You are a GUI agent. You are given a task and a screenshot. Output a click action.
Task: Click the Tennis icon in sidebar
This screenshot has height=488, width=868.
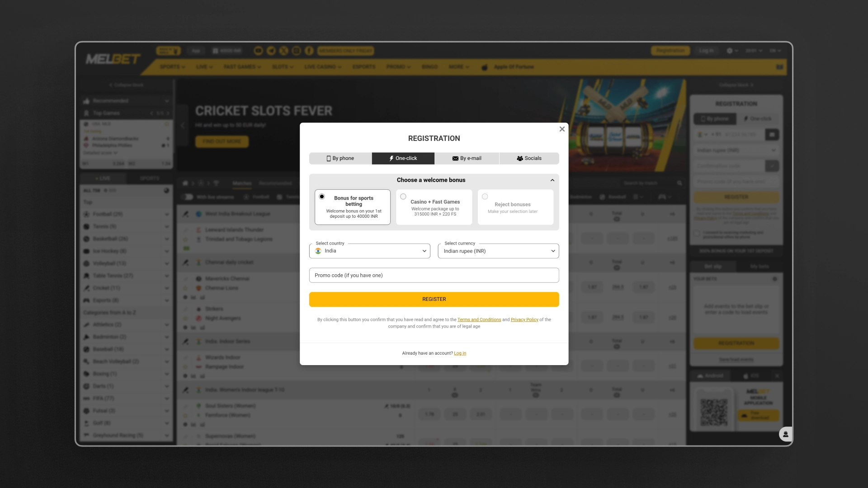tap(86, 226)
